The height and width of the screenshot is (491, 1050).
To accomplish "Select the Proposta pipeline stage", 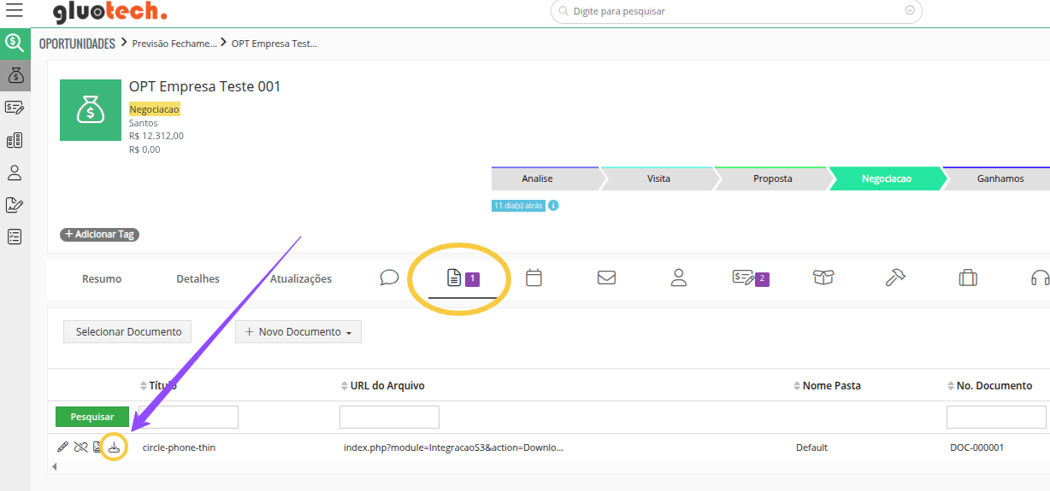I will [772, 179].
